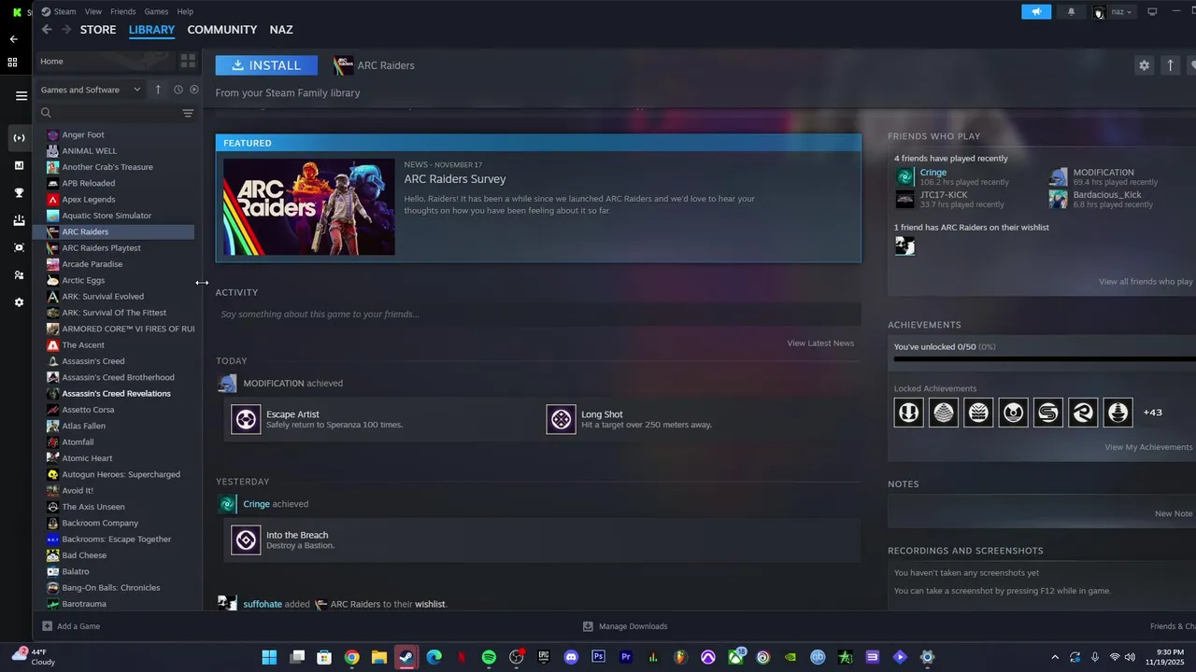Click the sidebar trophy icon
The image size is (1196, 672).
[x=19, y=193]
